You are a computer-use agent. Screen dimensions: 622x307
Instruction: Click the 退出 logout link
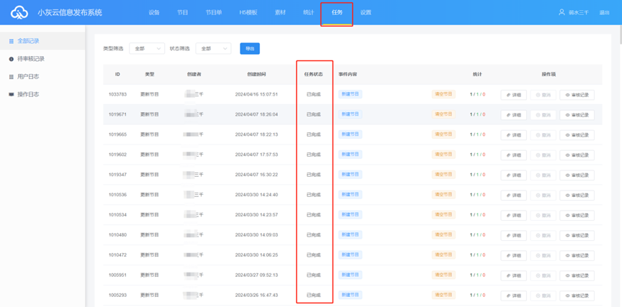click(x=604, y=13)
